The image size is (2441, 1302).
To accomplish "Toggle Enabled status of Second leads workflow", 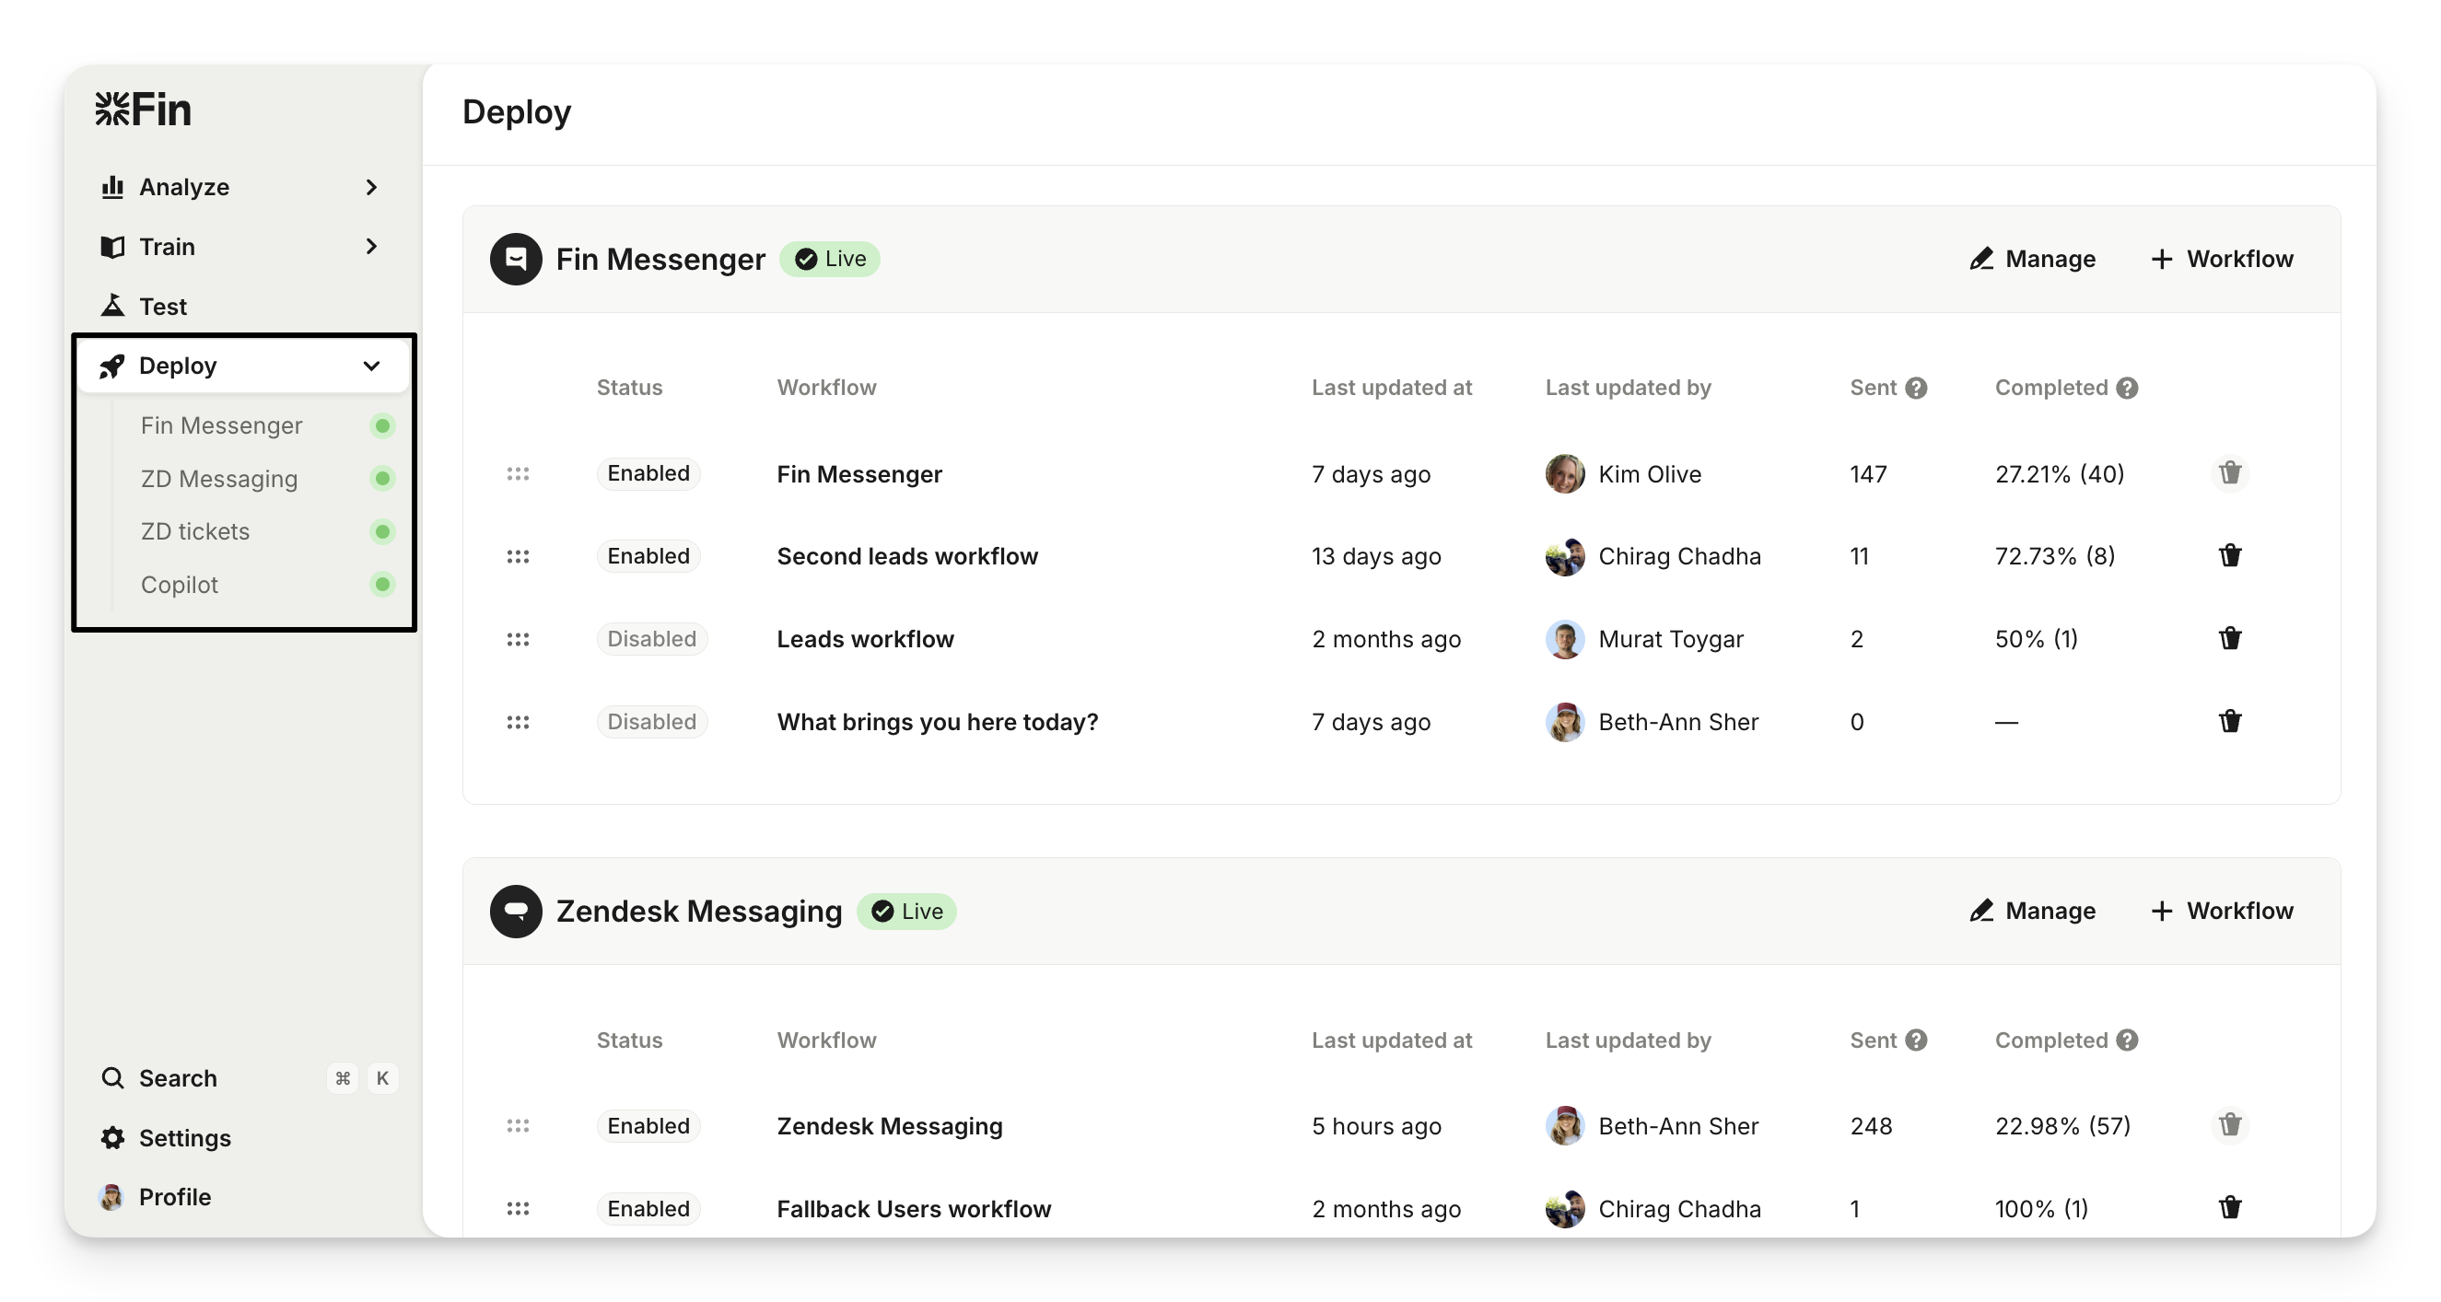I will [648, 556].
